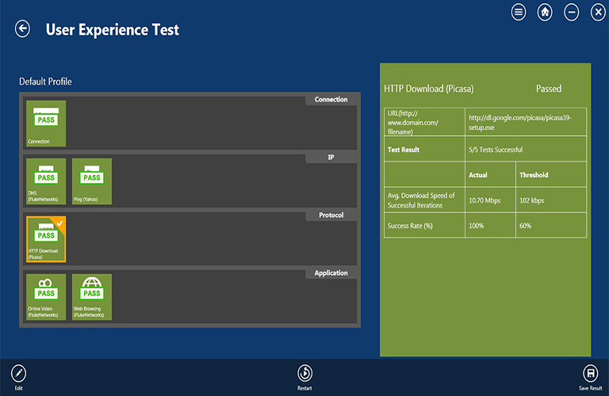Open the hamburger menu icon
This screenshot has height=396, width=609.
coord(519,12)
